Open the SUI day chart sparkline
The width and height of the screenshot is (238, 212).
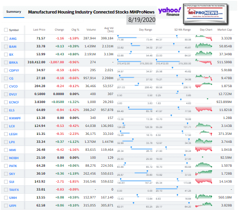point(204,181)
